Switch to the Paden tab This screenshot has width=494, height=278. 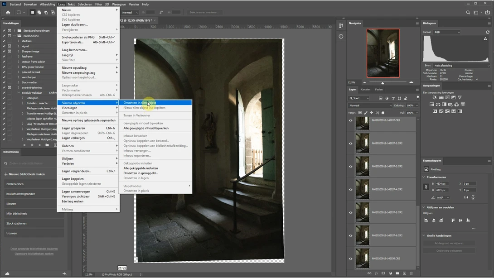(x=379, y=89)
